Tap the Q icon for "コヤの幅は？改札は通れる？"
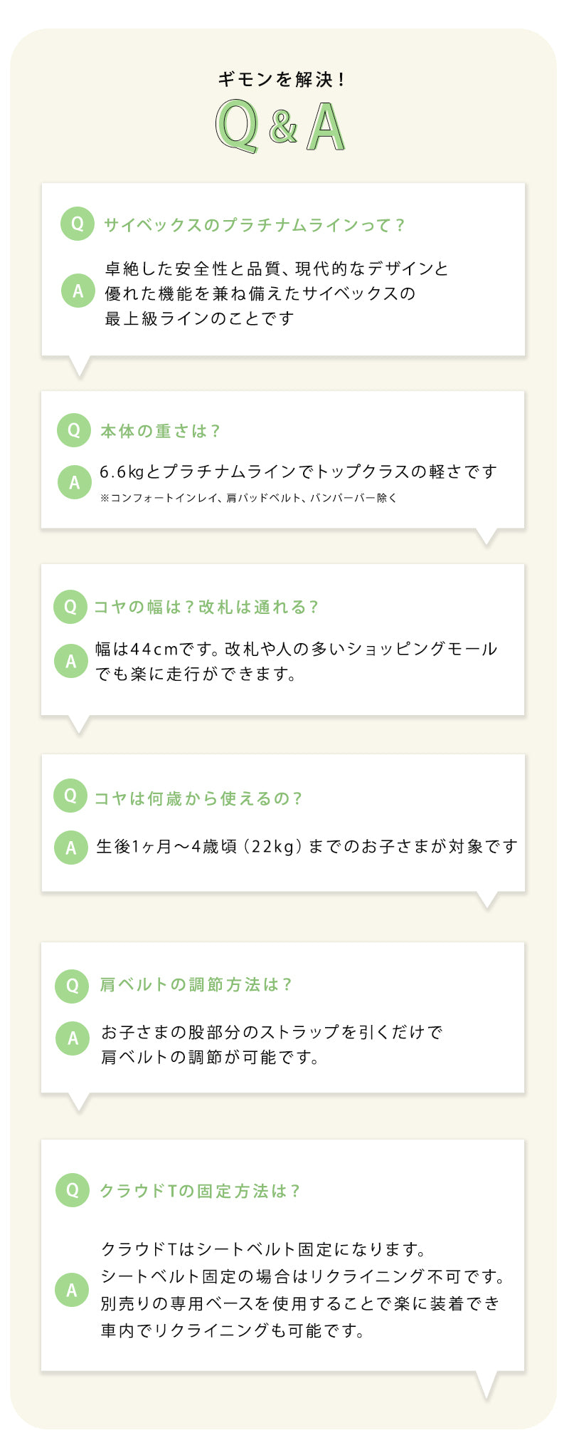Image resolution: width=569 pixels, height=1443 pixels. coord(70,607)
